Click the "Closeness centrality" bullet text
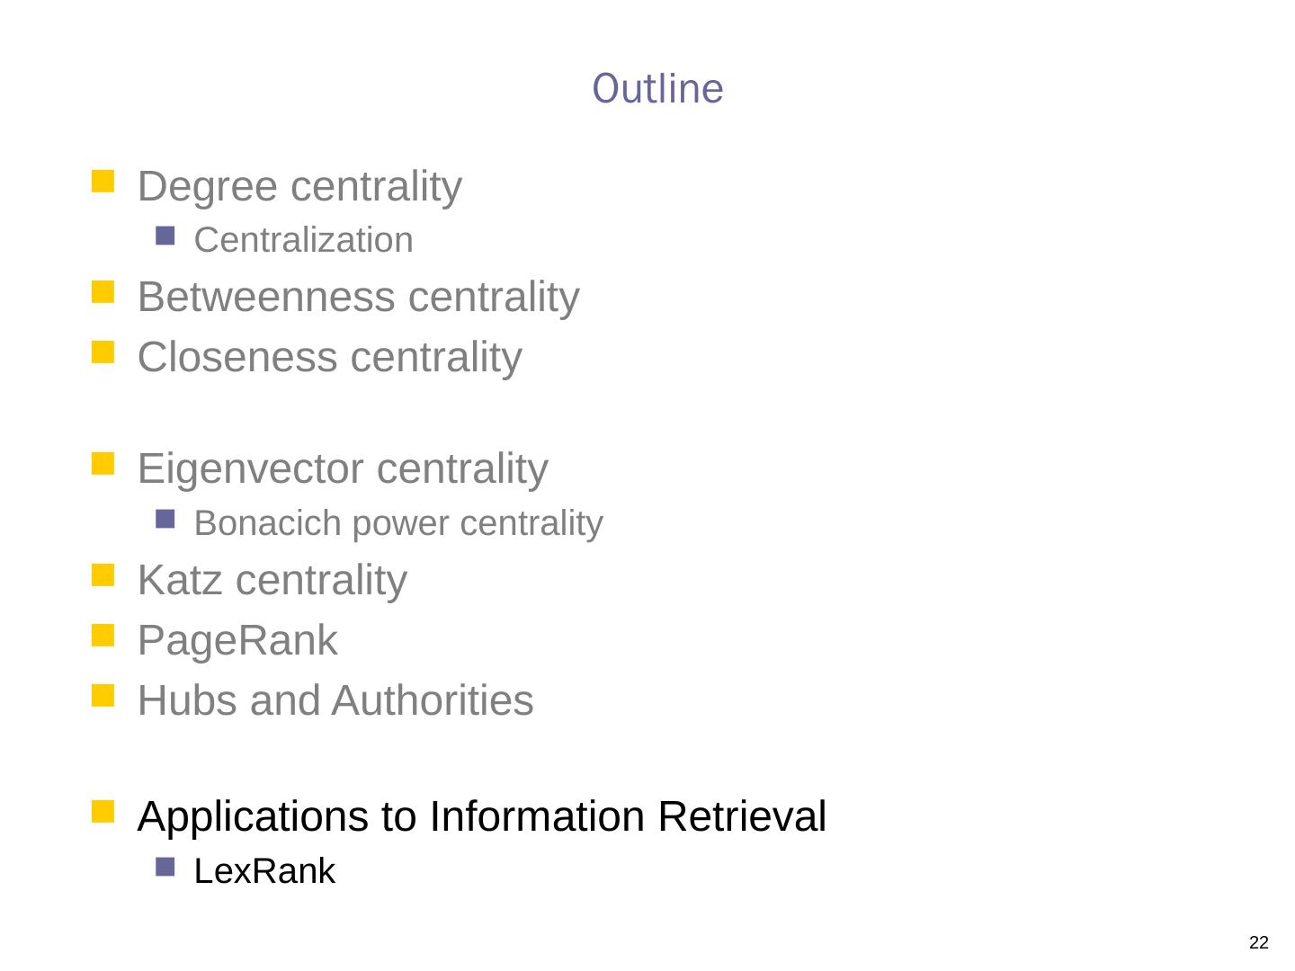Viewport: 1295px width, 971px height. (329, 357)
